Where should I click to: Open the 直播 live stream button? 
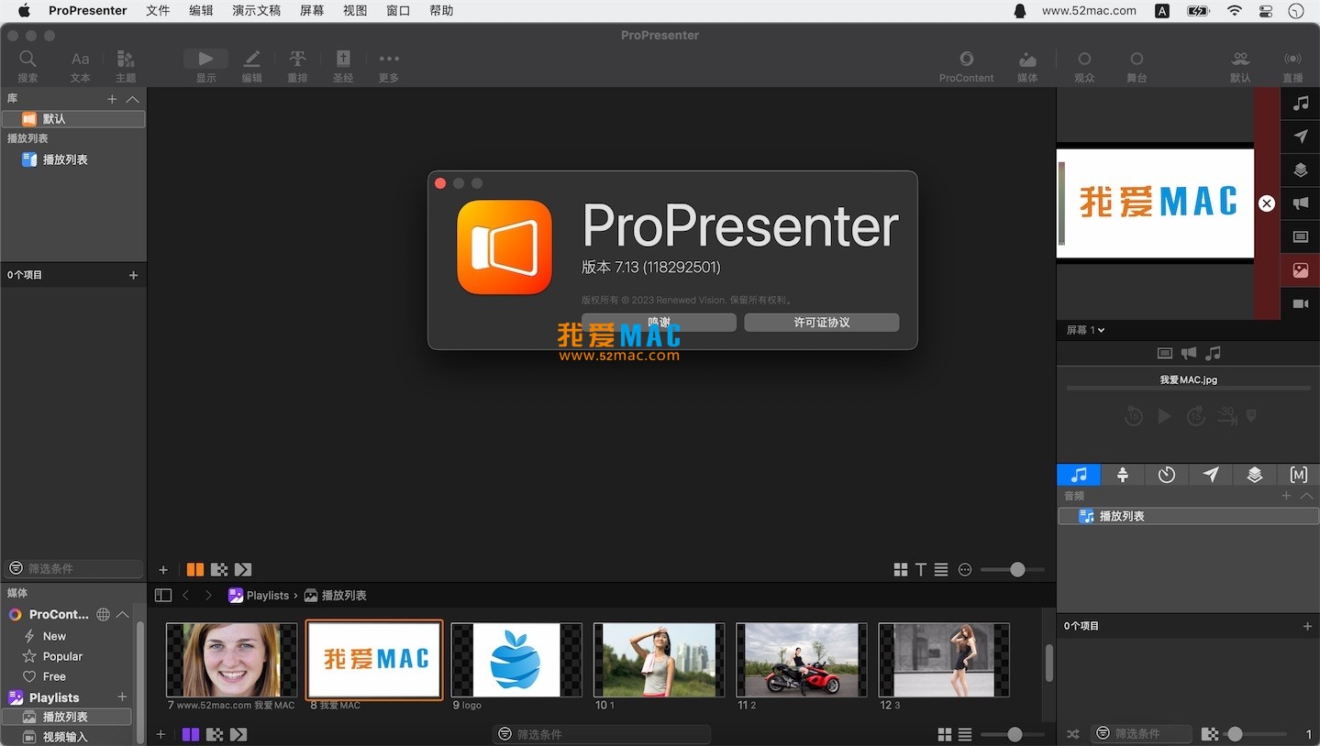coord(1292,65)
